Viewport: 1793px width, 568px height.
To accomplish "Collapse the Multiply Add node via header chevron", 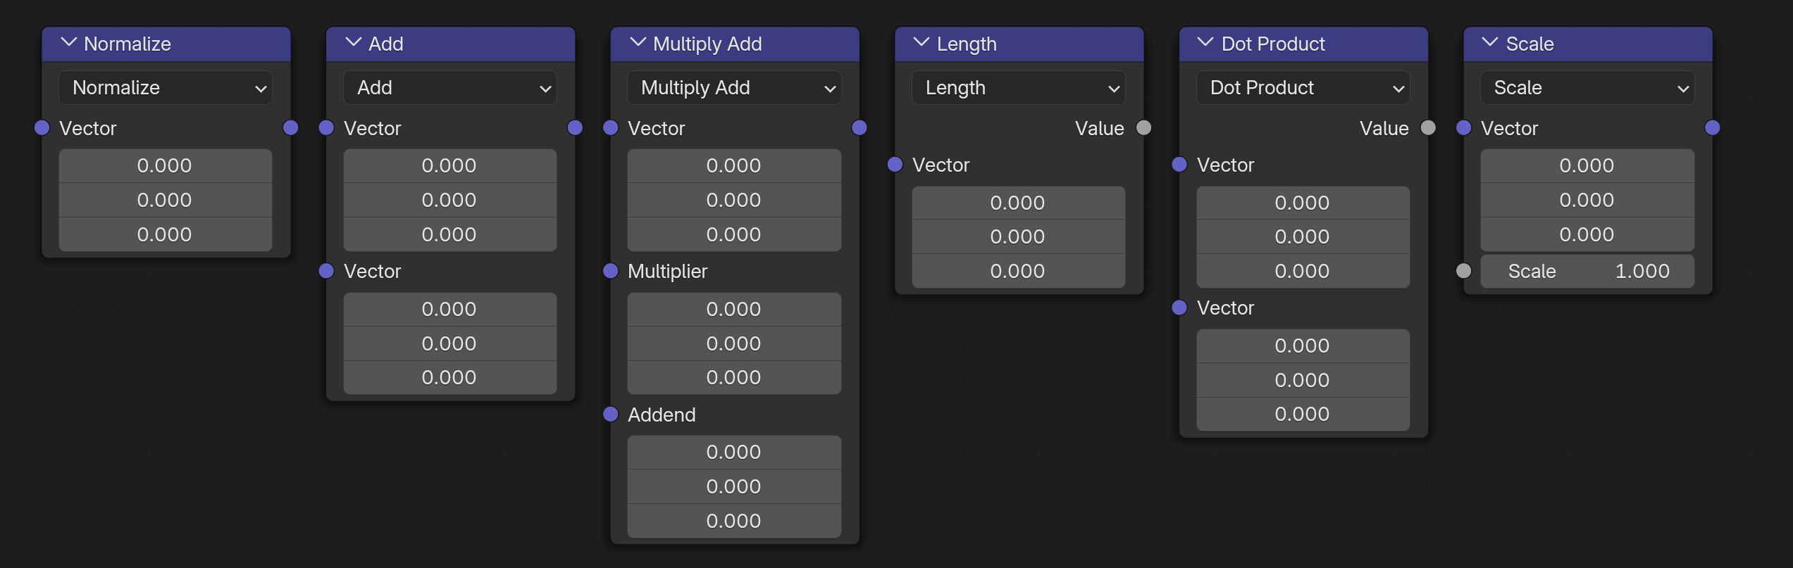I will [638, 43].
